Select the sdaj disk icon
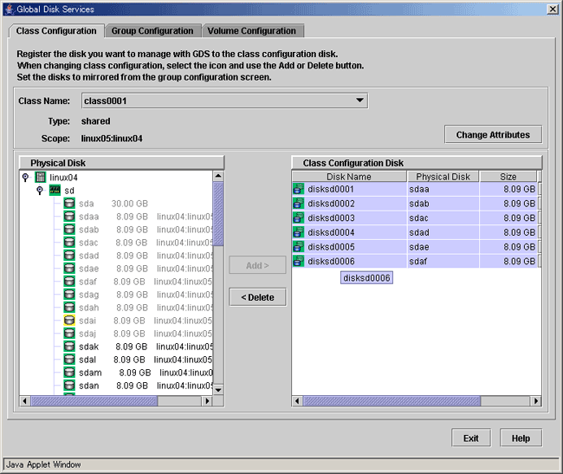 pyautogui.click(x=69, y=334)
